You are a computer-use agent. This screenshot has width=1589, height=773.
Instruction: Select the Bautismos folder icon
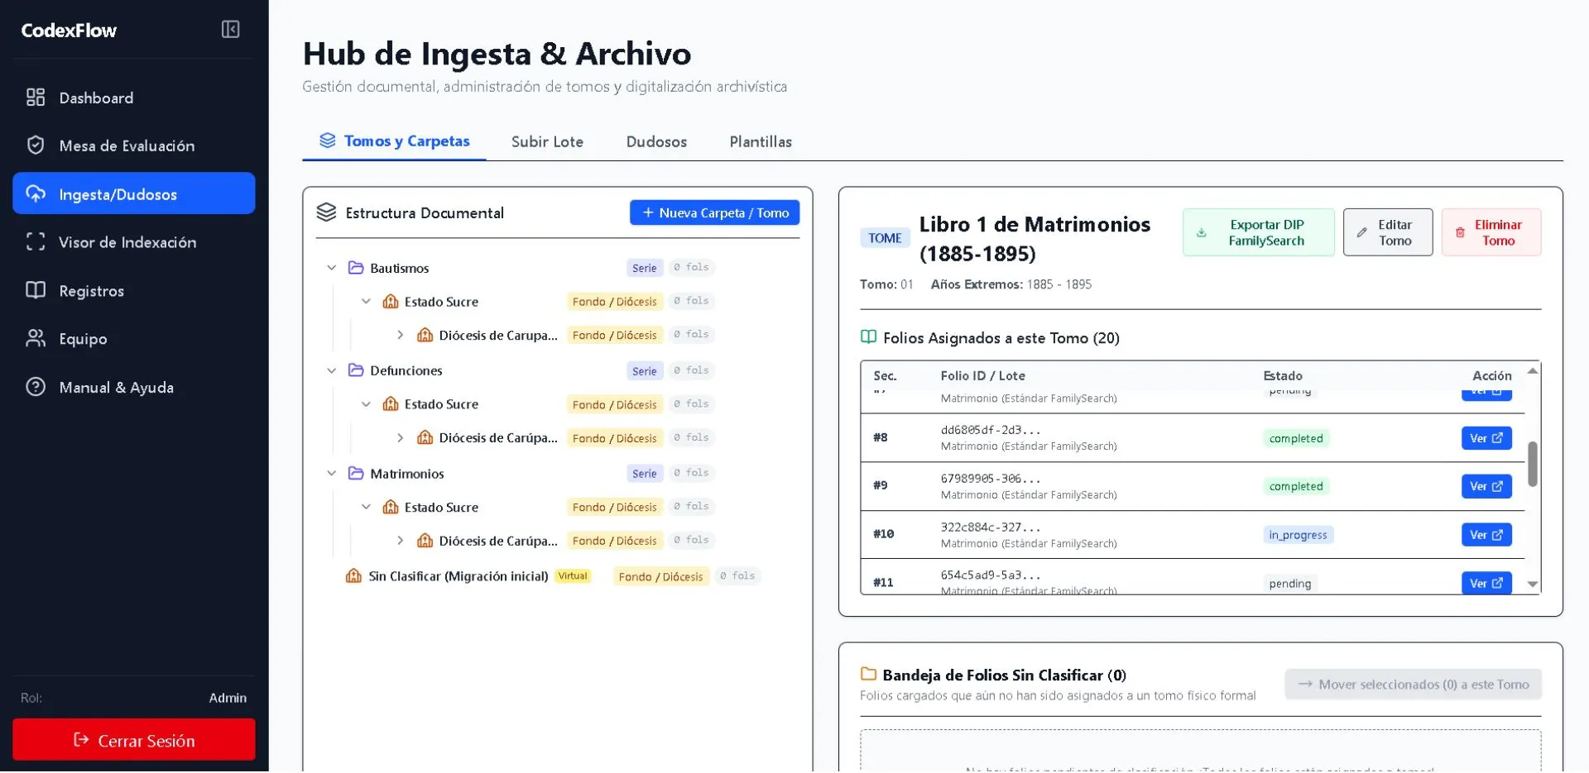coord(356,268)
